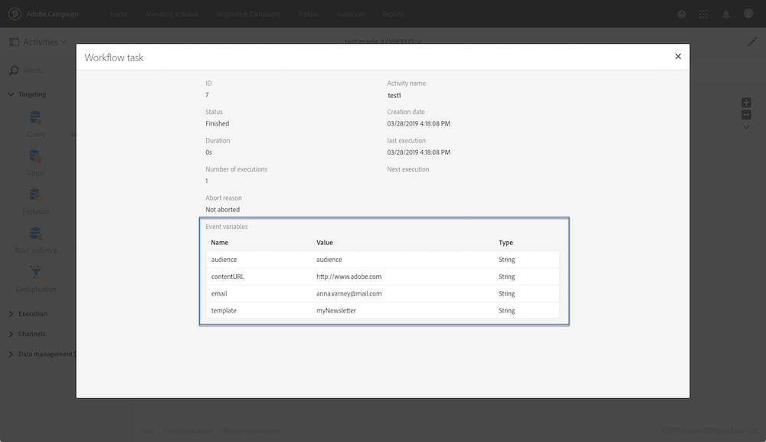
Task: Open the Audiences menu
Action: (x=350, y=14)
